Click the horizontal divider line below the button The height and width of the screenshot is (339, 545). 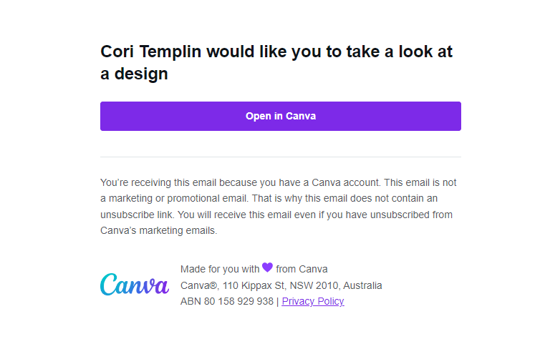[281, 157]
